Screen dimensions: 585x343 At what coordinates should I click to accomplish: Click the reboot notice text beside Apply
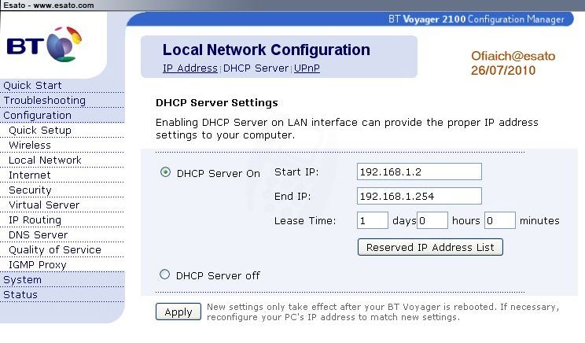(383, 312)
